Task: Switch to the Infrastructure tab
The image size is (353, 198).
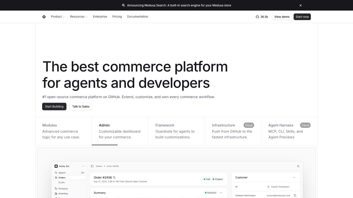Action: click(233, 131)
